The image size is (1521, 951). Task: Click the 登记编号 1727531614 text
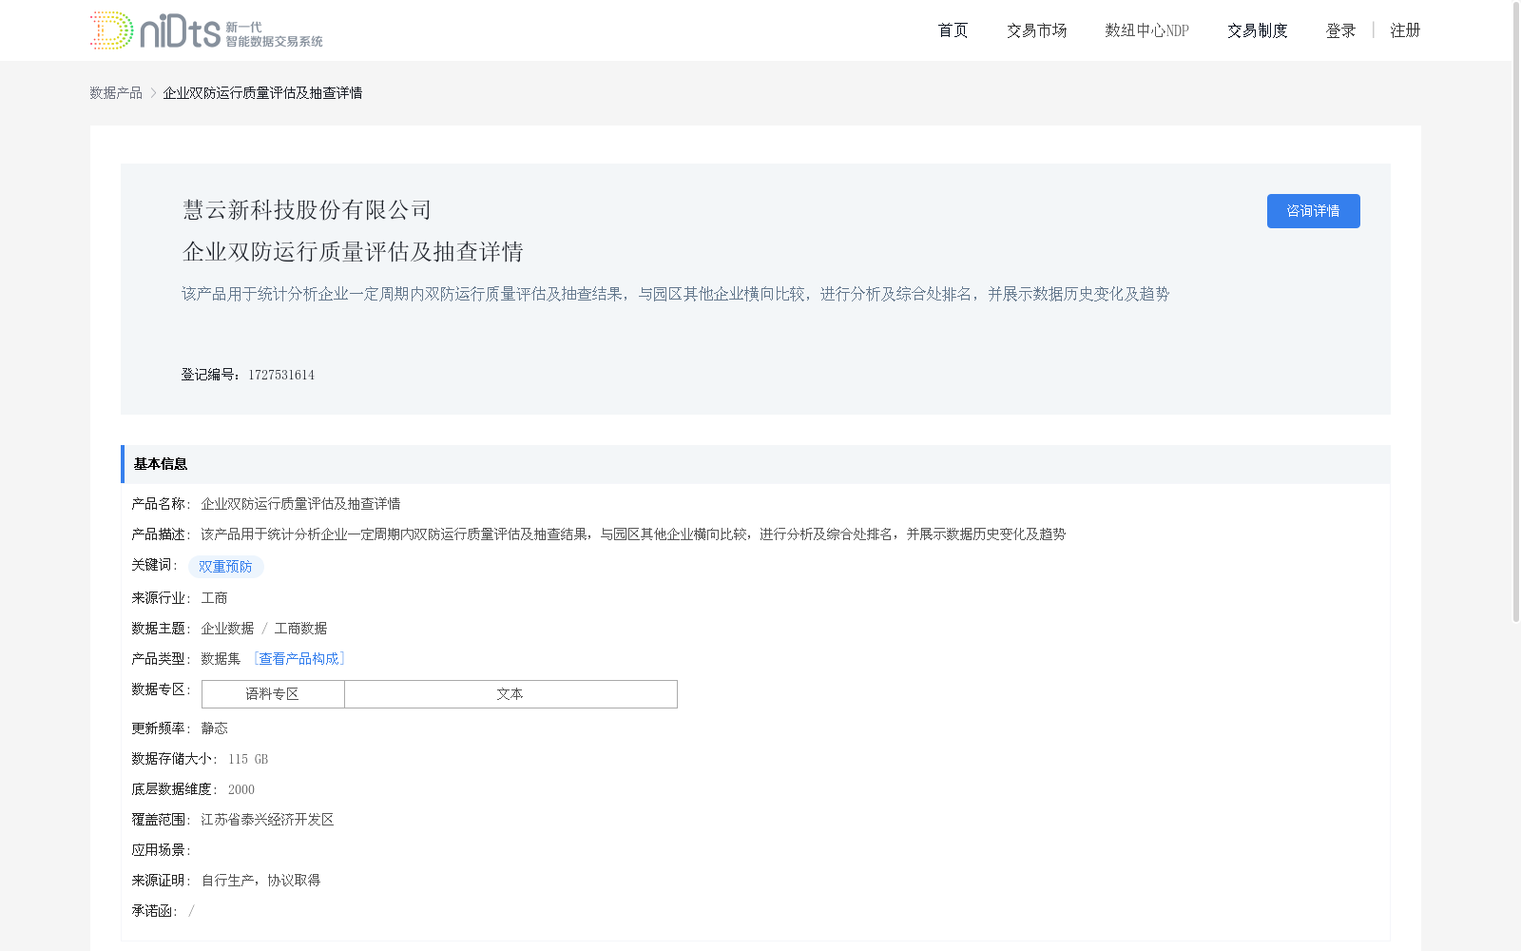coord(247,375)
